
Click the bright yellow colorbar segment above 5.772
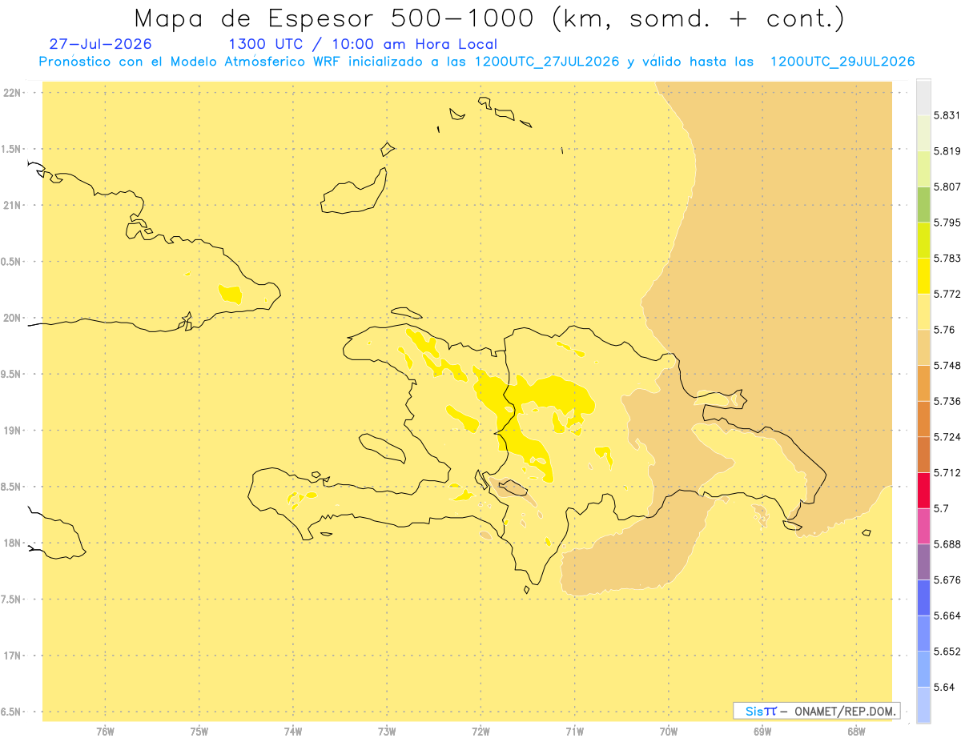[x=923, y=276]
